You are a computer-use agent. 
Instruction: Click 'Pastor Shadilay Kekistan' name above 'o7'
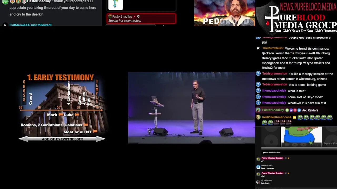coord(272,158)
